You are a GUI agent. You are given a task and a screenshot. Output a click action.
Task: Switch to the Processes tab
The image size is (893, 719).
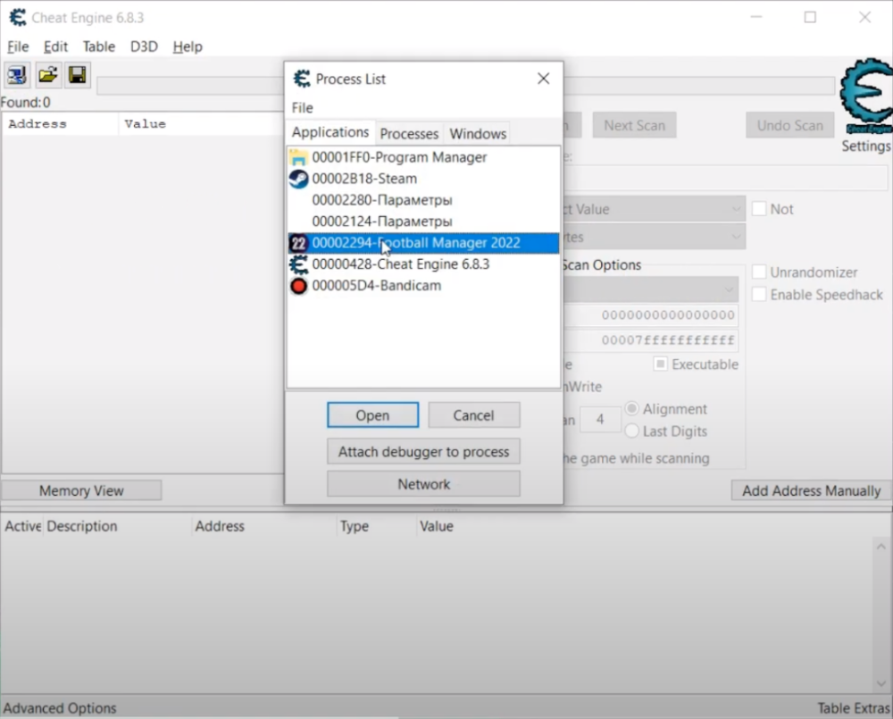pos(409,134)
